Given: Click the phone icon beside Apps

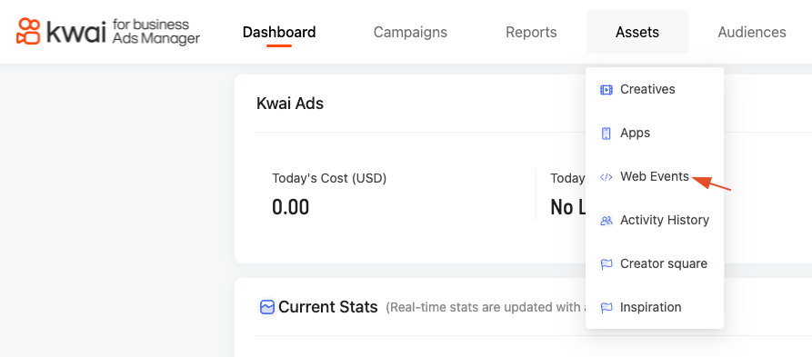Looking at the screenshot, I should tap(606, 134).
